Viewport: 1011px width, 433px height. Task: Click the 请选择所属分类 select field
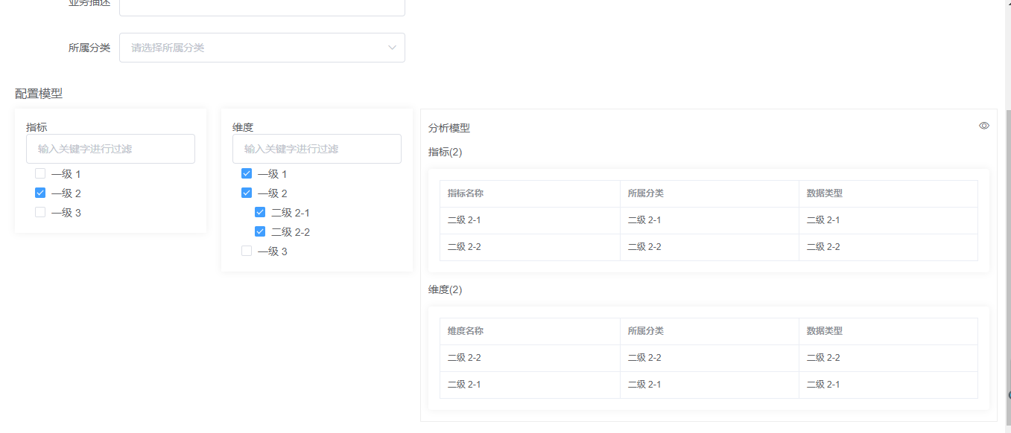coord(262,48)
